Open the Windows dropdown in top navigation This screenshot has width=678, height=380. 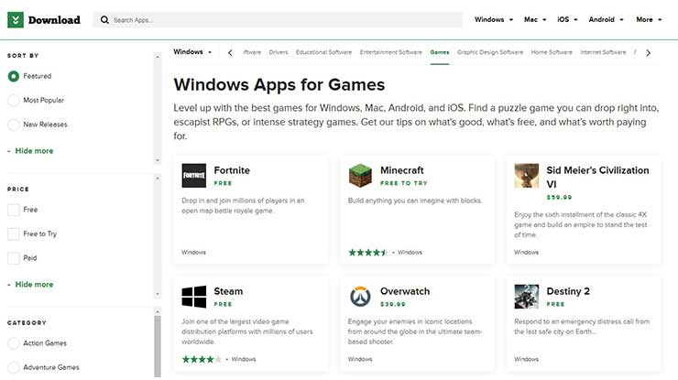(x=493, y=19)
